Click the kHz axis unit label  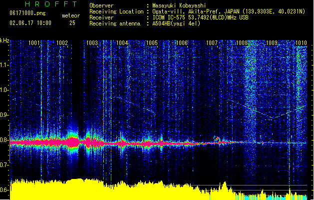click(x=4, y=40)
